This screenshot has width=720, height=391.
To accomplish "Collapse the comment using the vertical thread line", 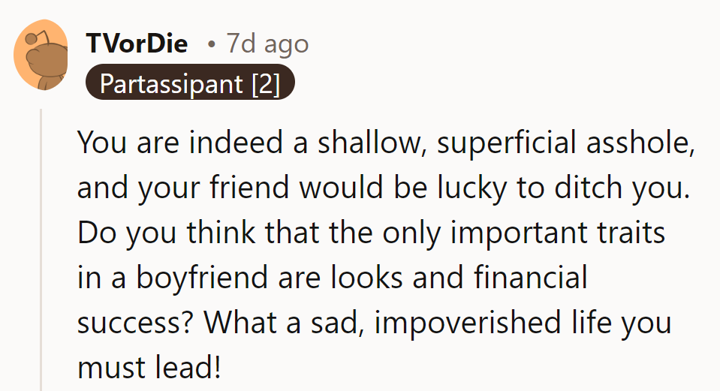I will [41, 248].
